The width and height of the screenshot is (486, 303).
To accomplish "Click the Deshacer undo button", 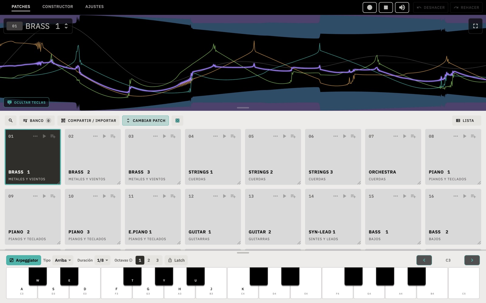I will pos(431,8).
